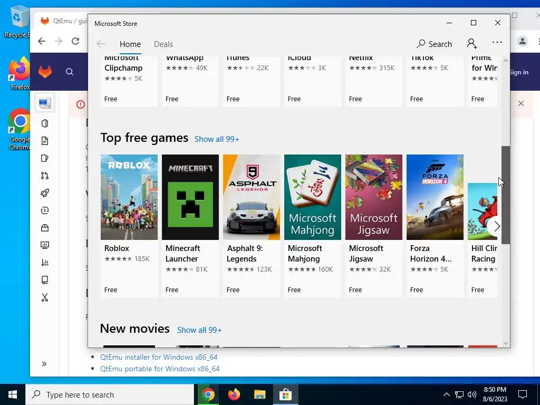
Task: Click the browser forward arrow
Action: tap(59, 41)
